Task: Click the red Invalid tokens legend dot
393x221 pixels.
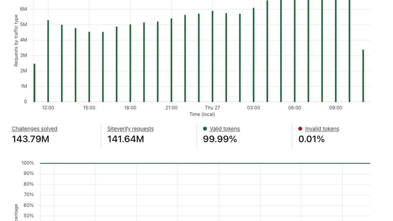Action: tap(300, 129)
